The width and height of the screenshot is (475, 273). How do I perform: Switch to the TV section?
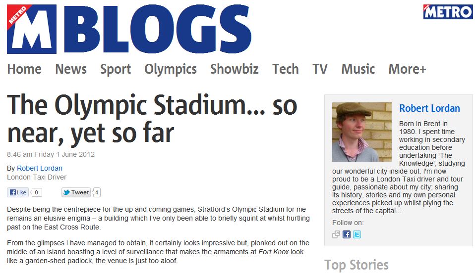click(x=320, y=69)
